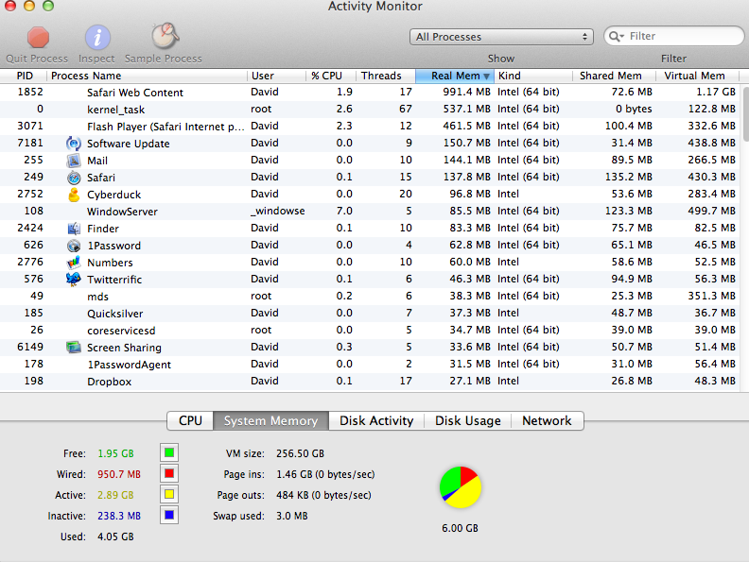Select the Software Update app icon
The width and height of the screenshot is (749, 562).
pos(74,144)
